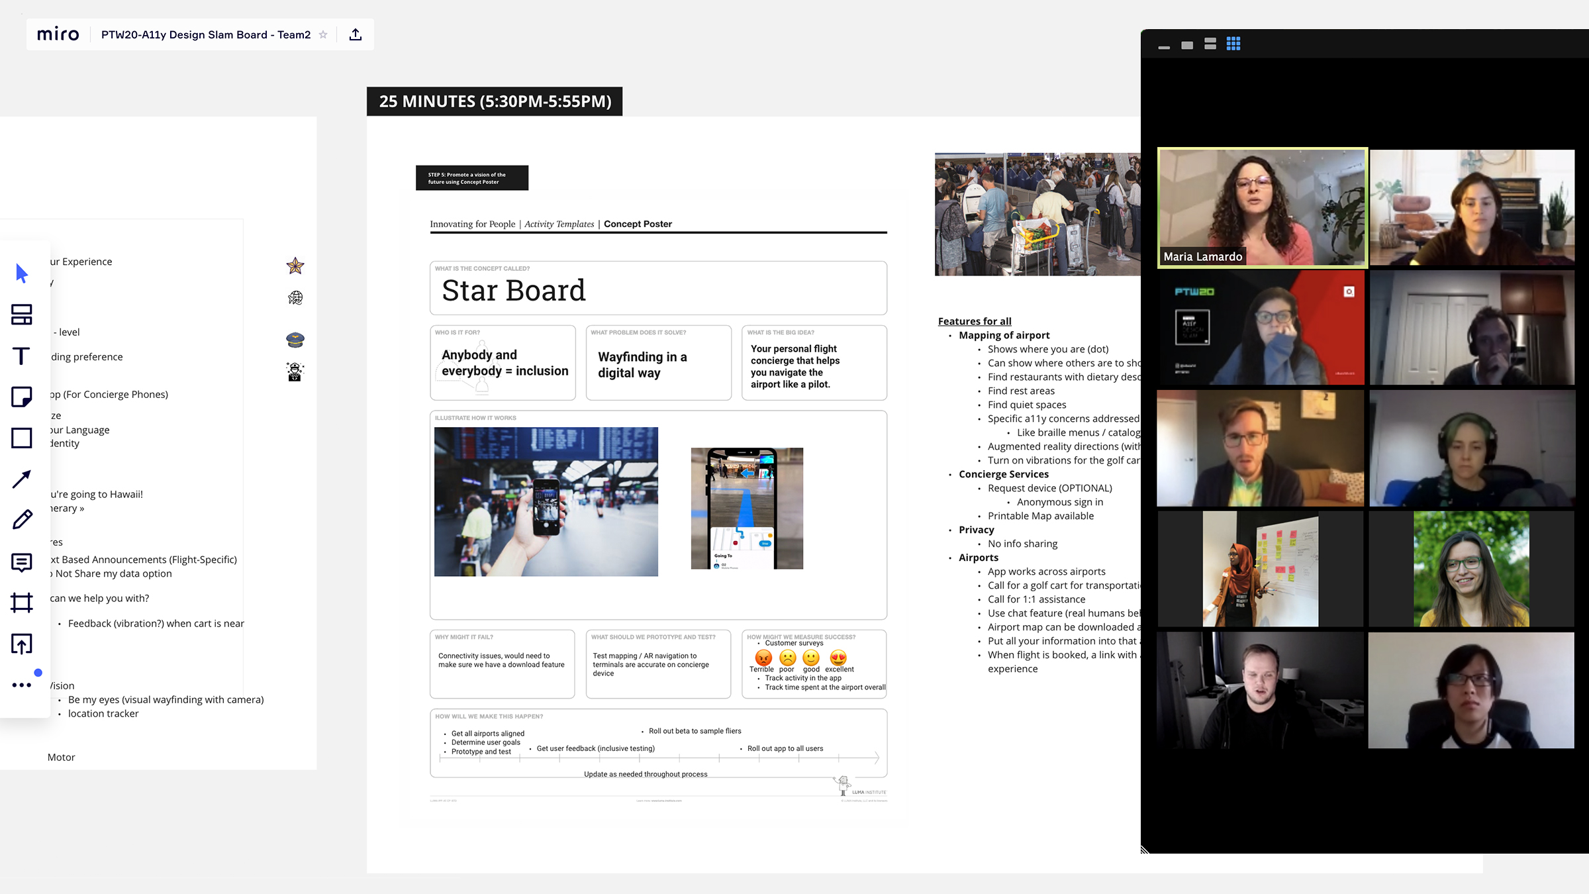Select the star icon on board
The height and width of the screenshot is (894, 1589).
click(x=295, y=266)
